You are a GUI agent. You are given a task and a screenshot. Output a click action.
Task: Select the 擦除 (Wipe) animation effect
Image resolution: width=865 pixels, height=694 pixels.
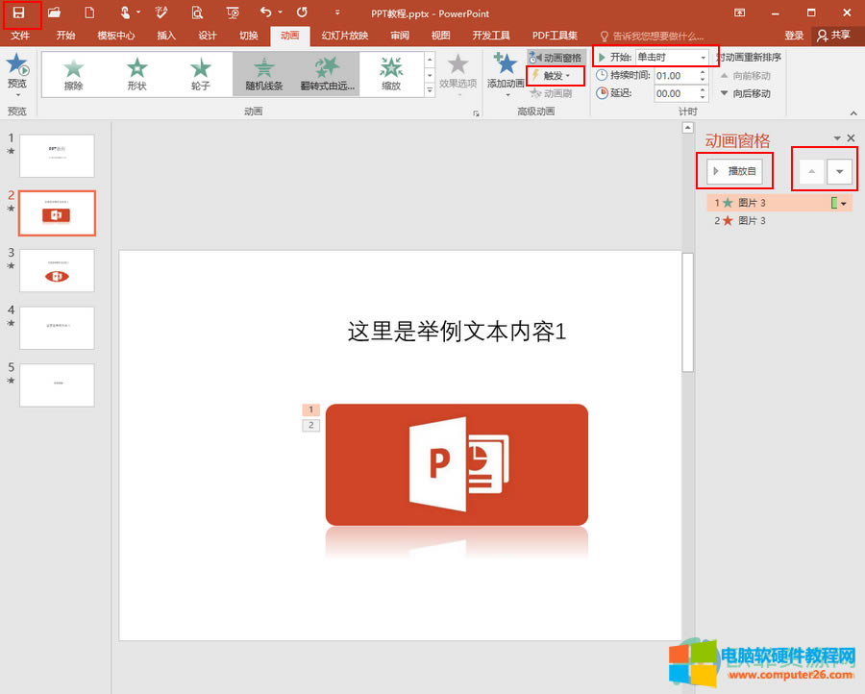pyautogui.click(x=73, y=73)
